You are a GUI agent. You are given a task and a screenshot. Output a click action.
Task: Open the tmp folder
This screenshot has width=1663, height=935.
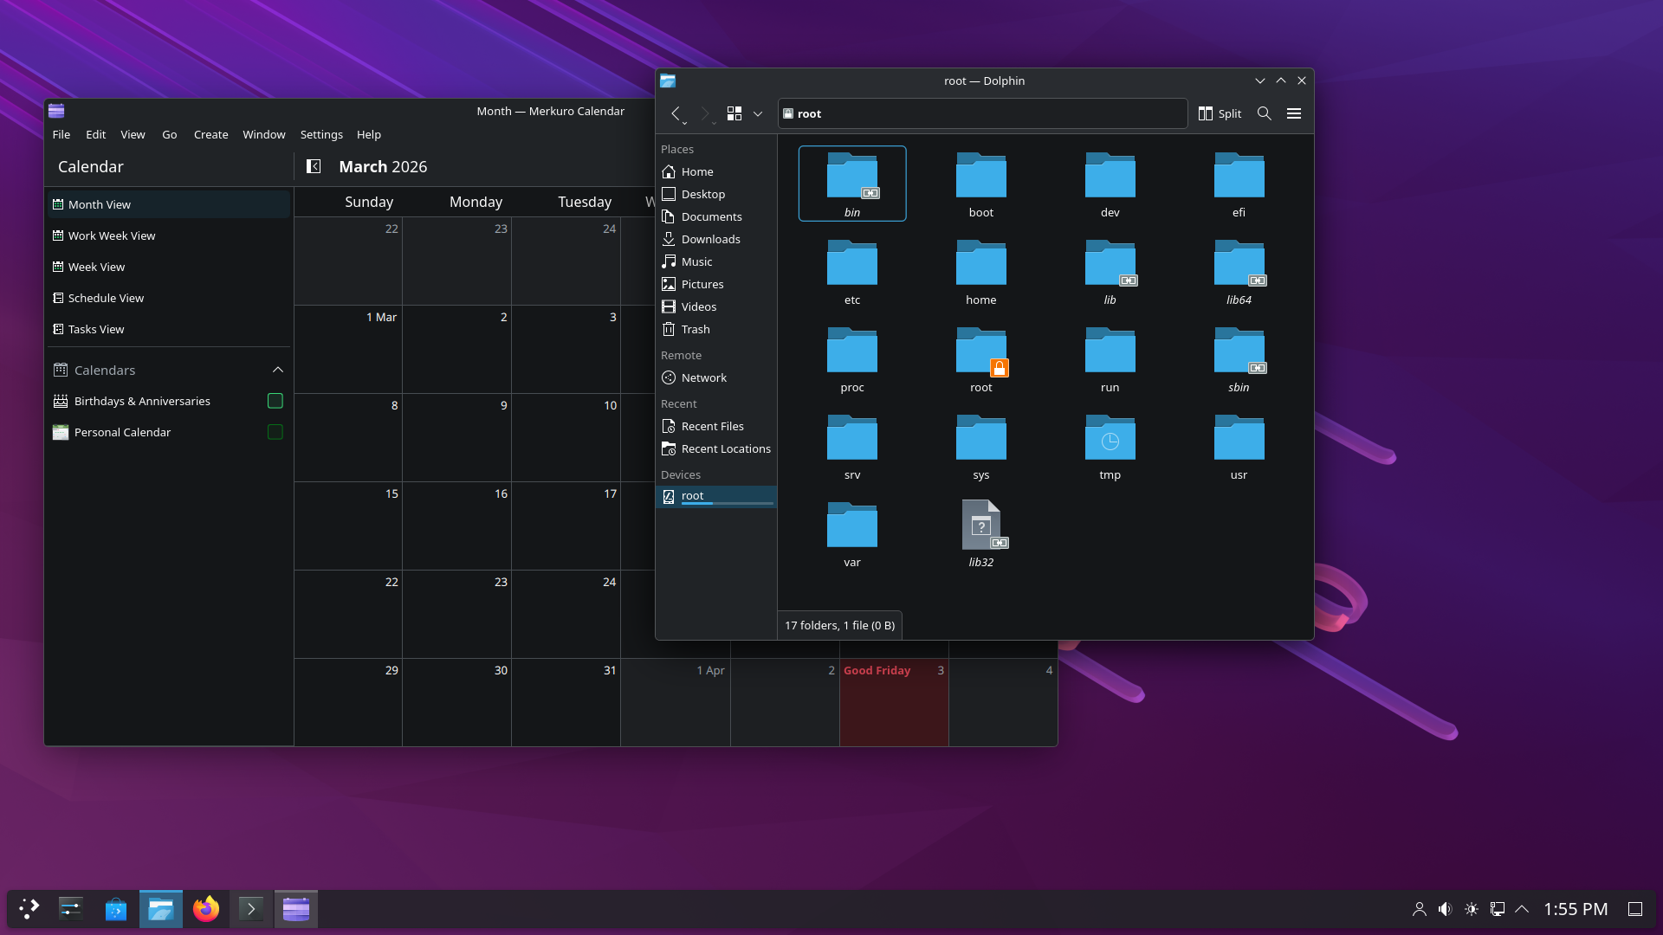pyautogui.click(x=1110, y=446)
